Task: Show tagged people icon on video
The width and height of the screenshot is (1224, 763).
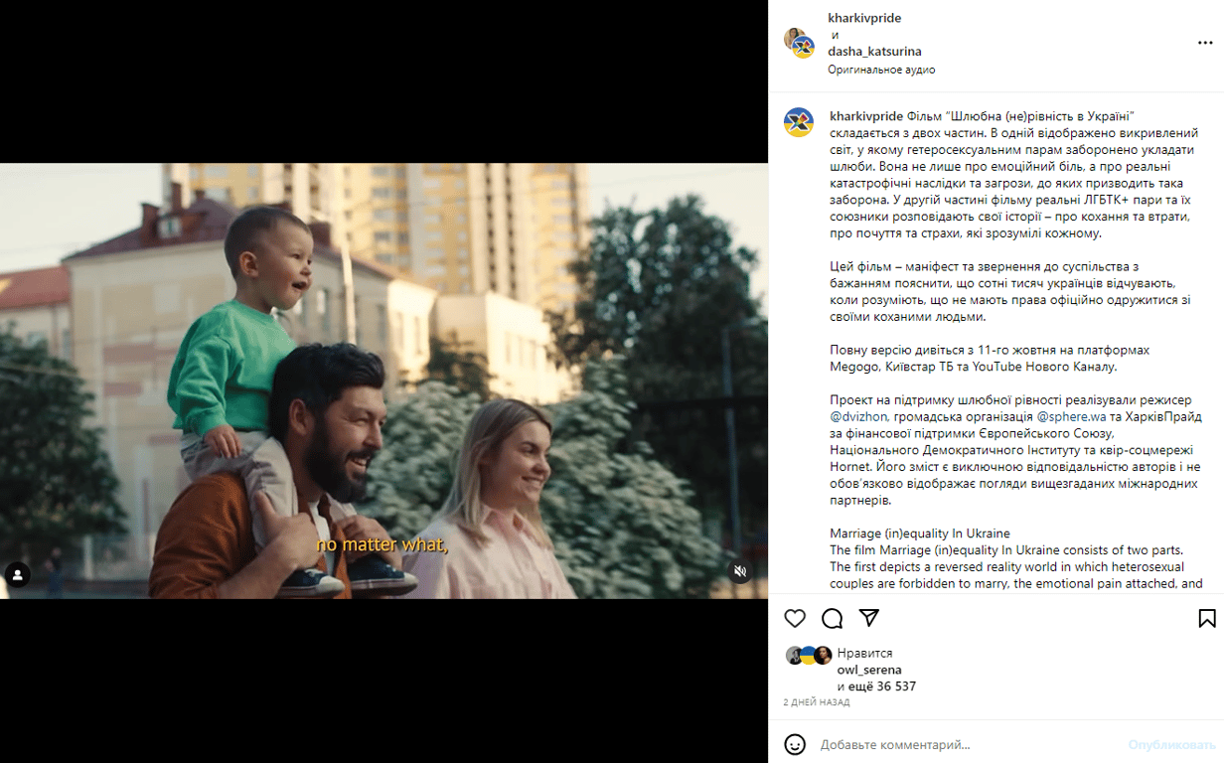Action: (x=18, y=574)
